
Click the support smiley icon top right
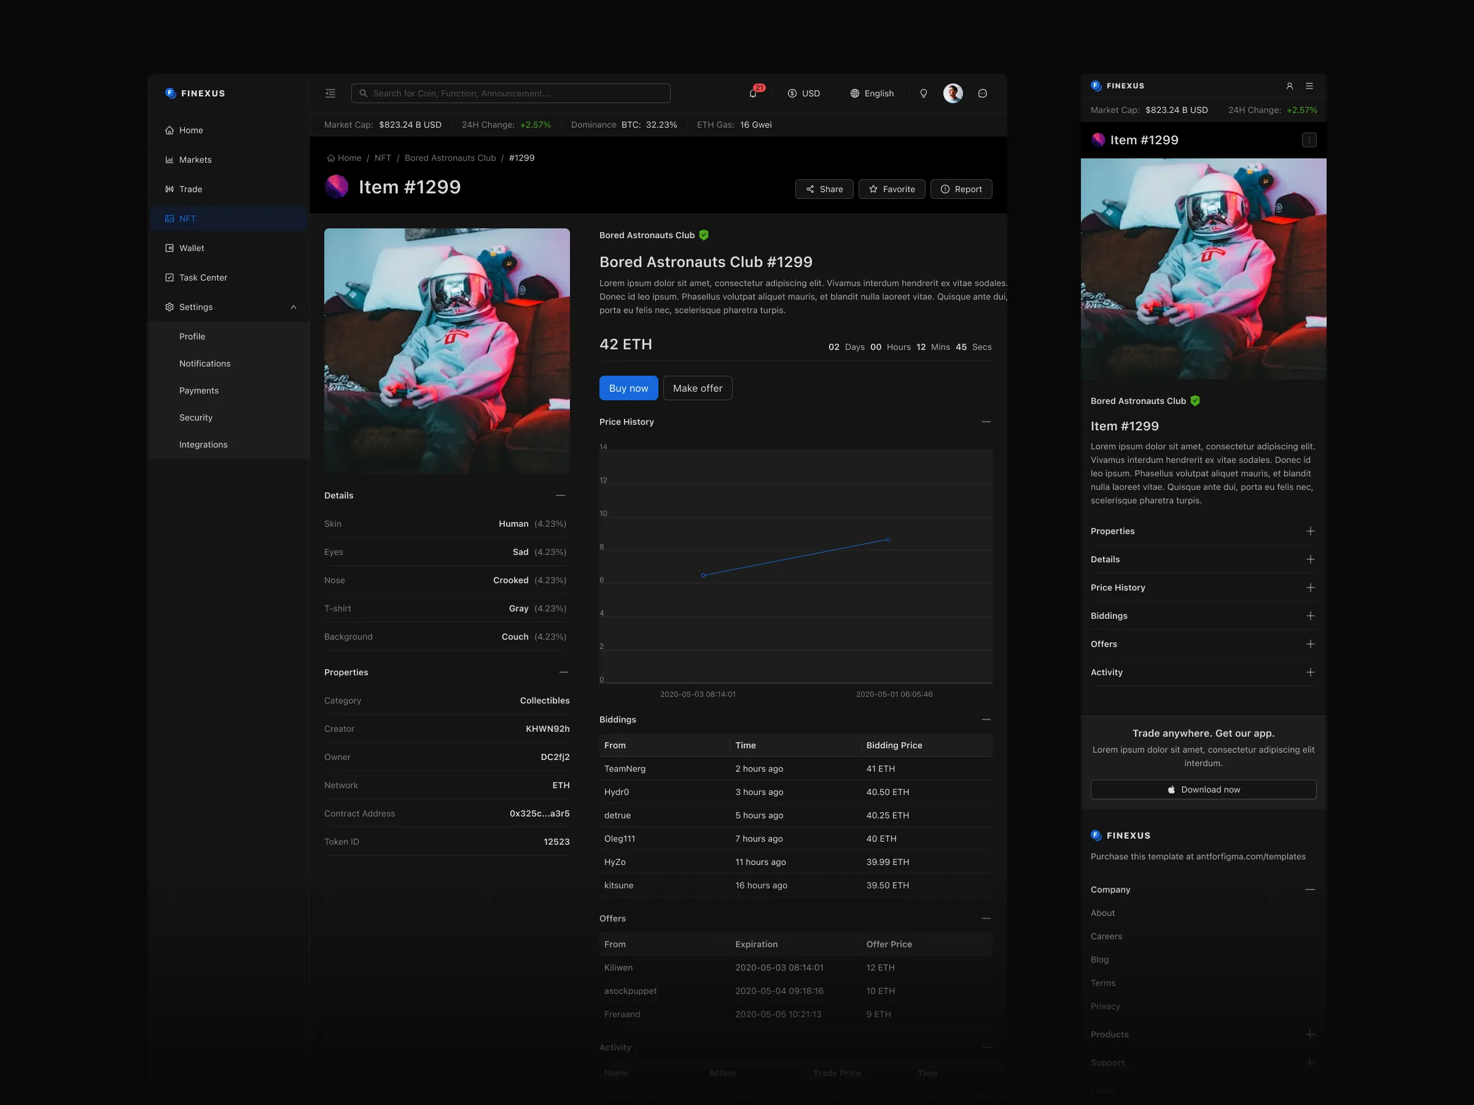point(982,93)
